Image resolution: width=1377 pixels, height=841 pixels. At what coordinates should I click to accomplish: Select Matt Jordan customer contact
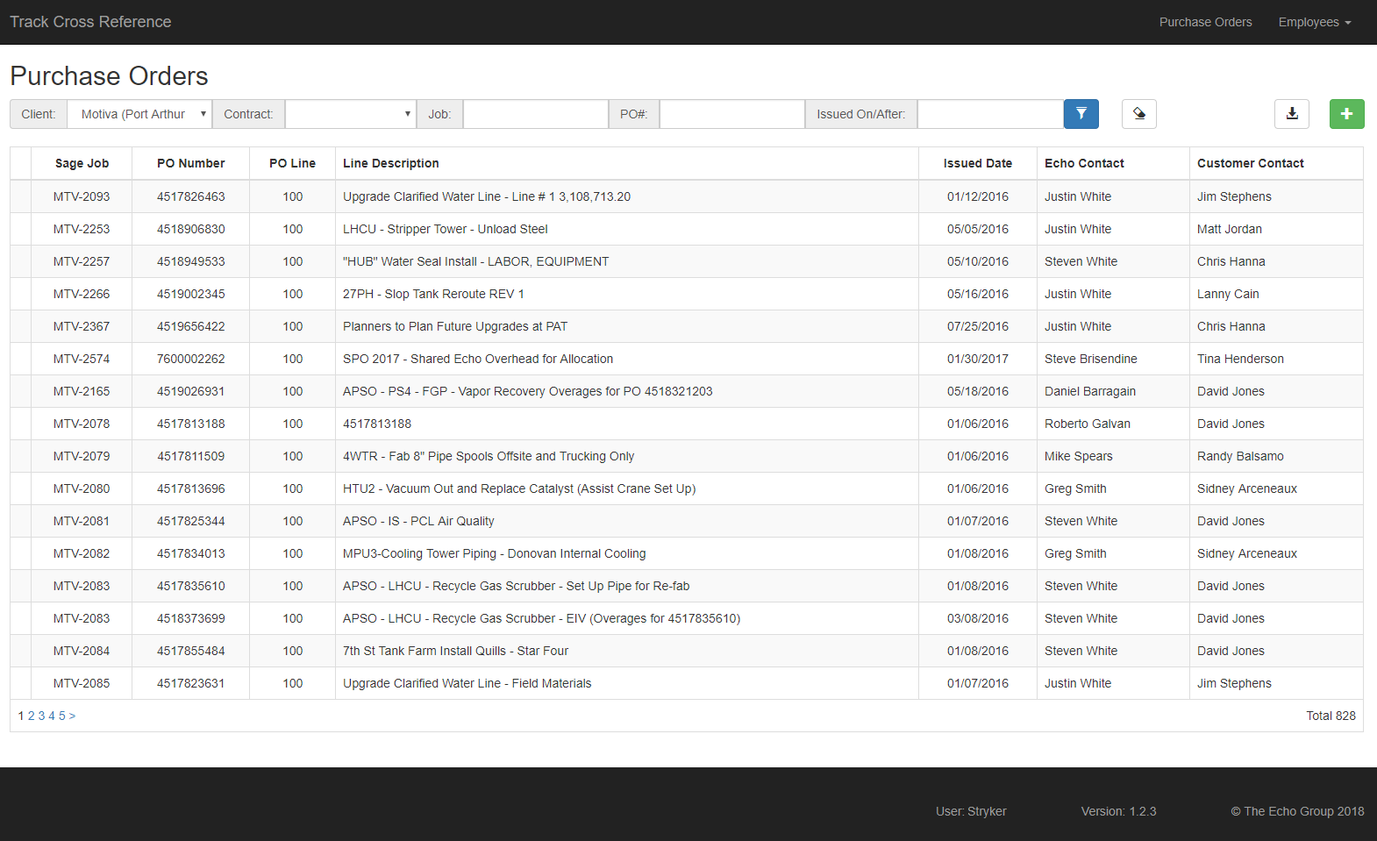[1229, 229]
